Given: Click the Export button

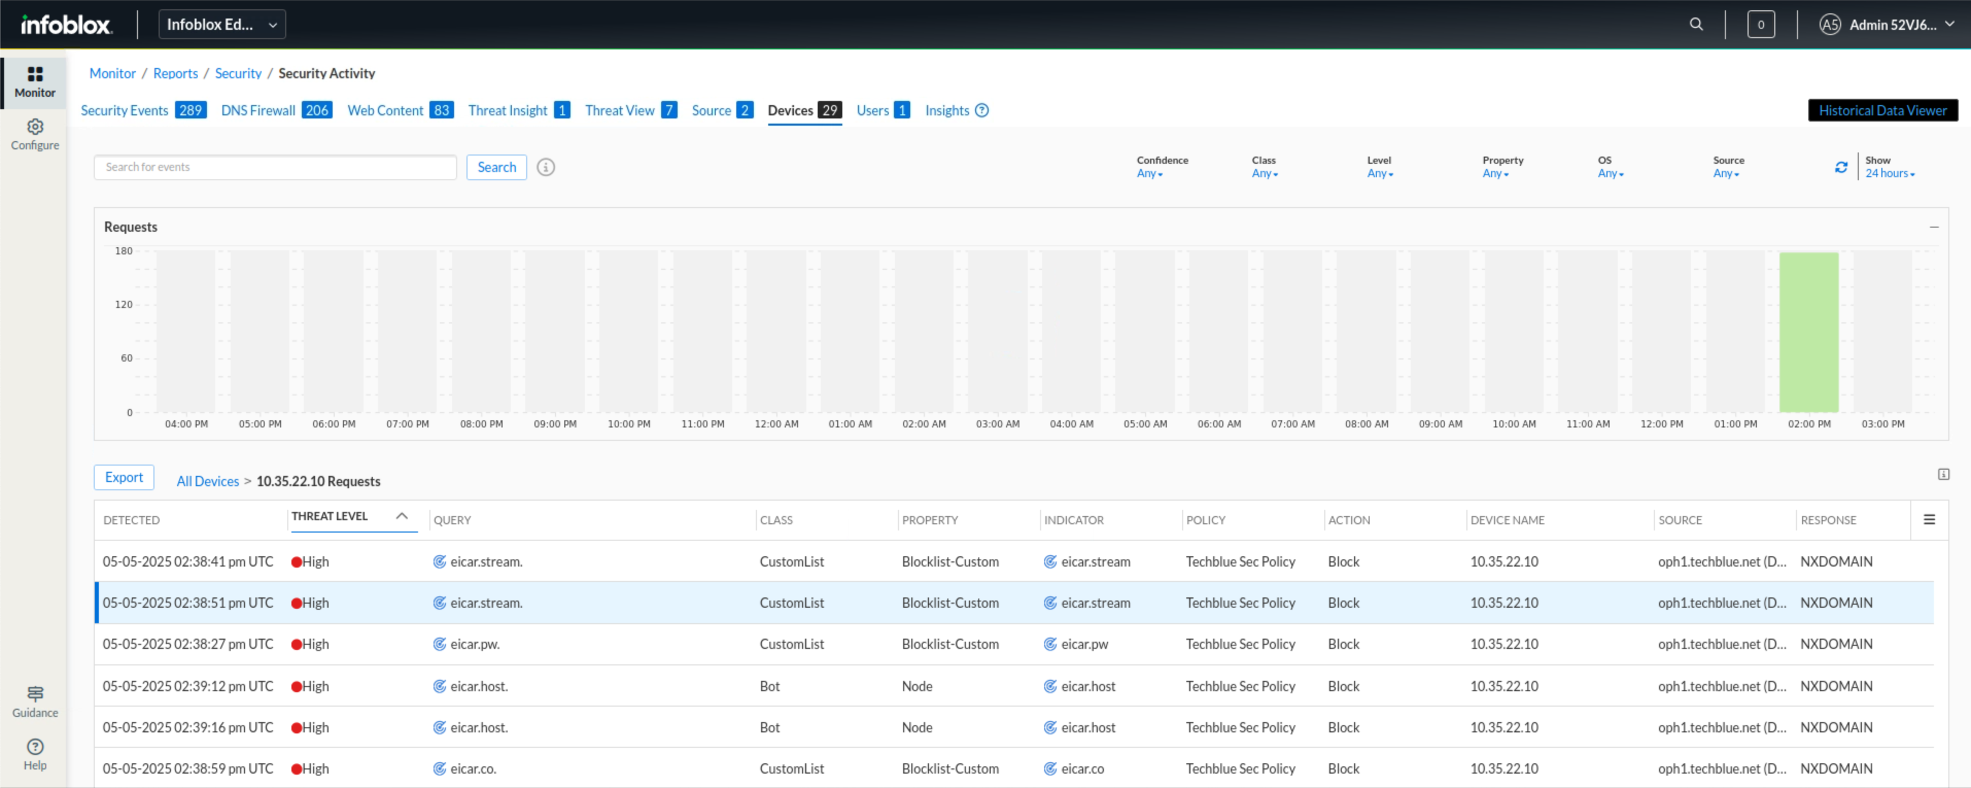Looking at the screenshot, I should (x=124, y=477).
